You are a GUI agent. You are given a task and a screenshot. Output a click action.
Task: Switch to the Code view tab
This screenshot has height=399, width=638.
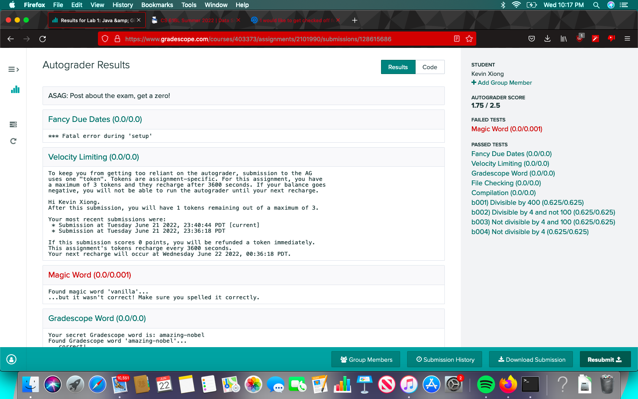coord(429,67)
